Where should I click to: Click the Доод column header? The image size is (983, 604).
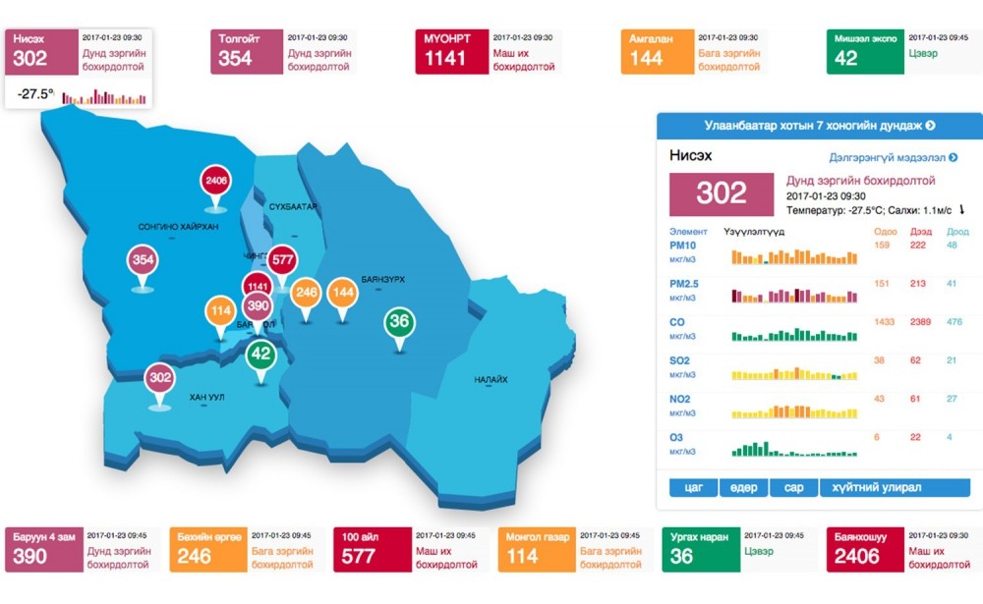957,232
